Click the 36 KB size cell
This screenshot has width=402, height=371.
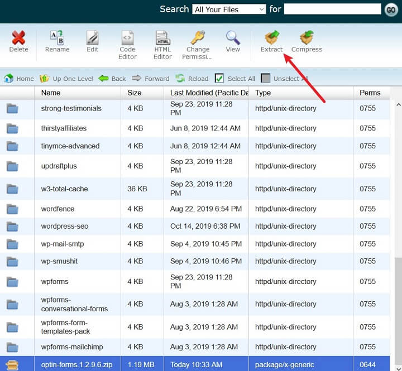[137, 189]
